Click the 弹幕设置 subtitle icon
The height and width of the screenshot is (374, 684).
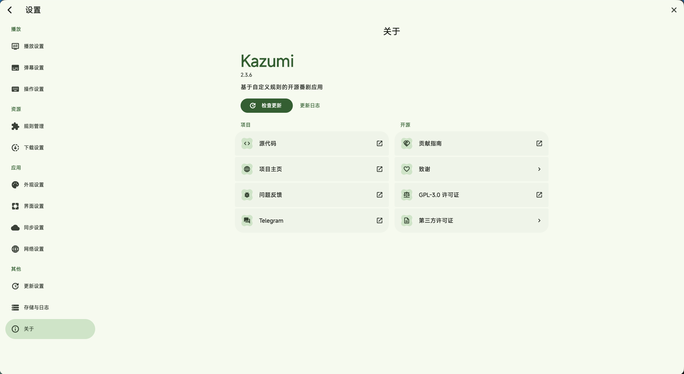15,68
